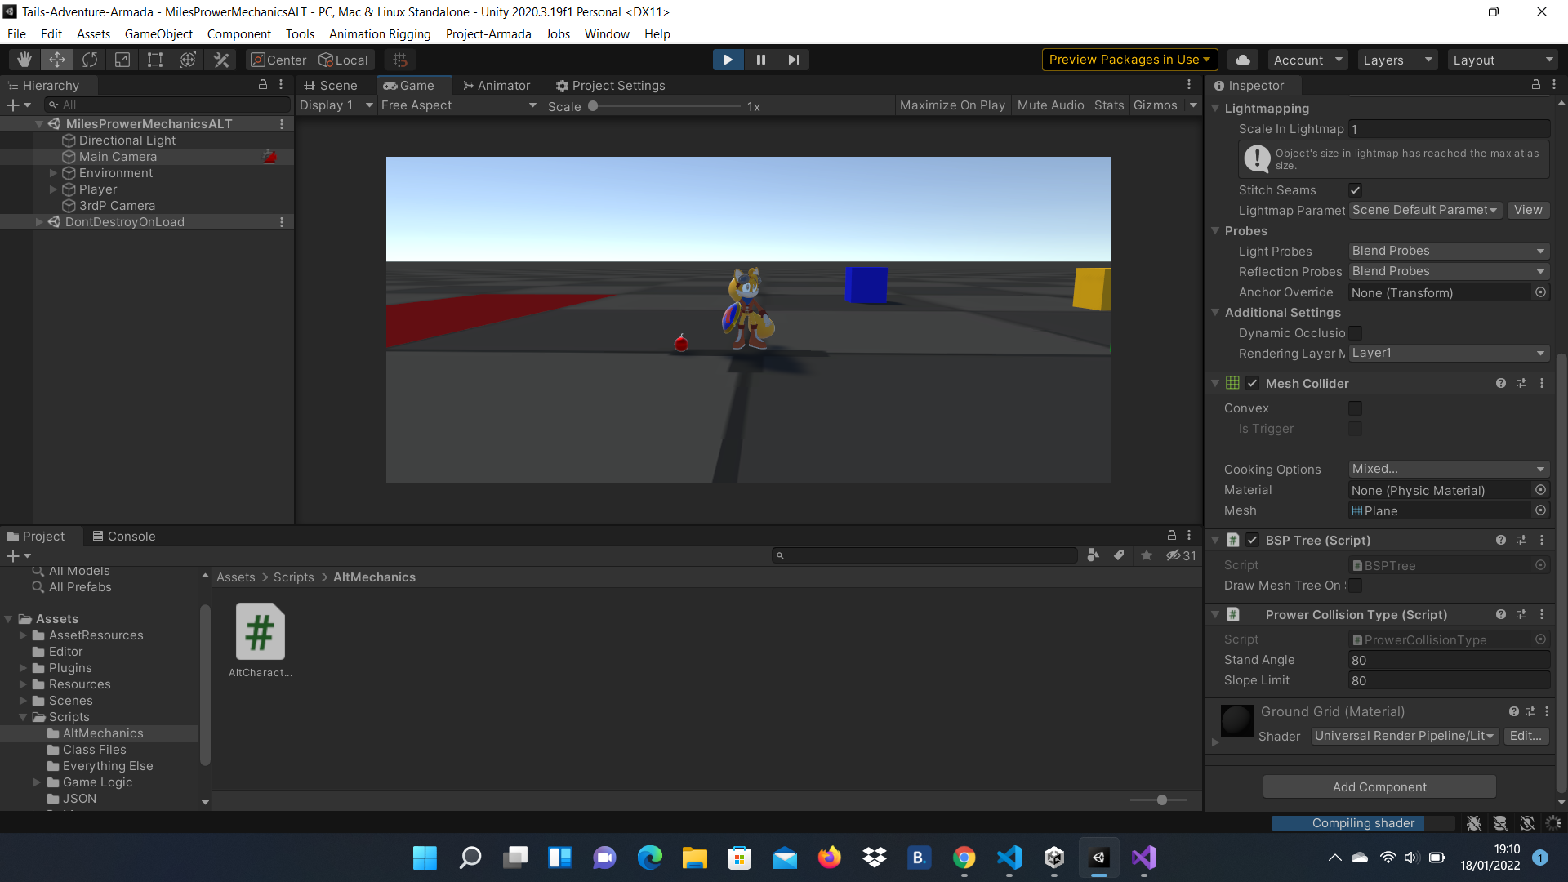This screenshot has width=1568, height=882.
Task: Expand the Environment object in Hierarchy
Action: tap(53, 173)
